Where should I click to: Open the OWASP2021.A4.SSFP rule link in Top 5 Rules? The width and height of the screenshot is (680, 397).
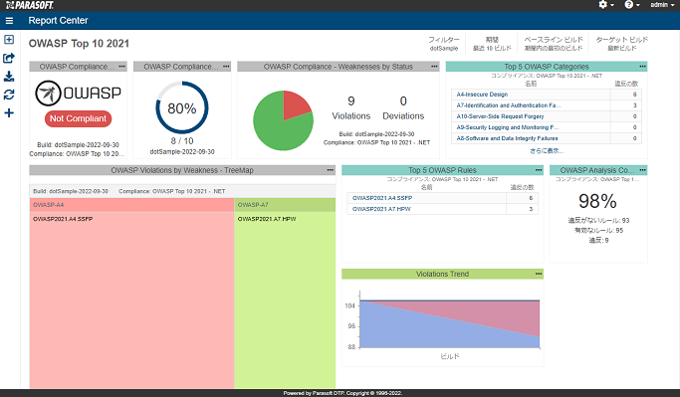[x=382, y=198]
